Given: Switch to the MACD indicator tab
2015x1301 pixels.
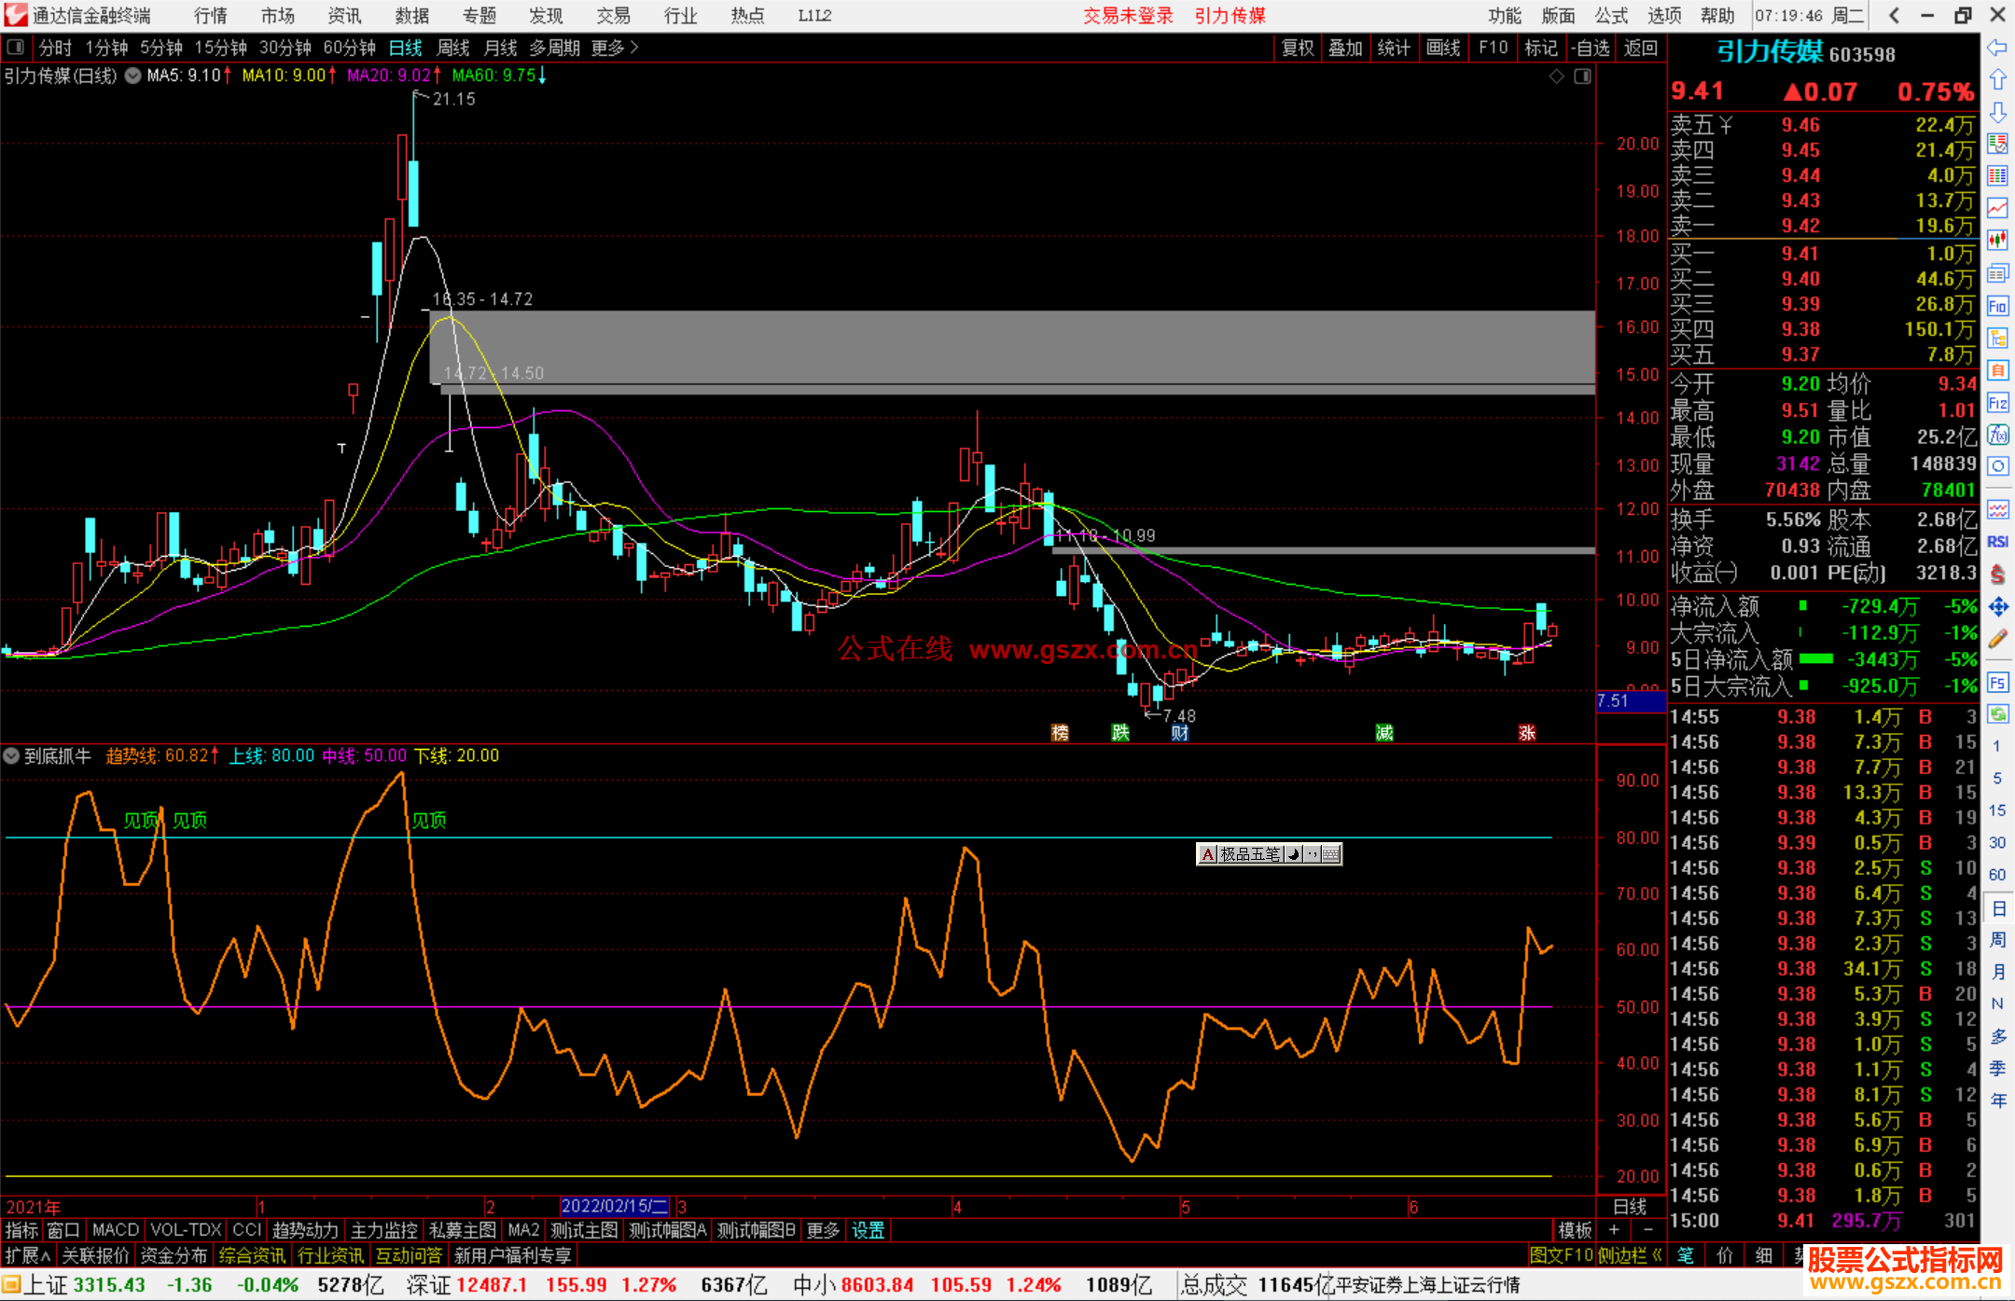Looking at the screenshot, I should (x=116, y=1230).
